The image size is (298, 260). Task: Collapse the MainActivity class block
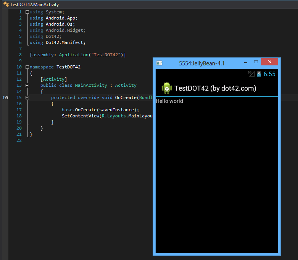27,85
